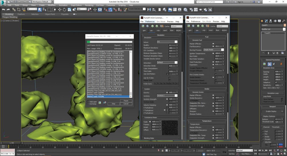Image resolution: width=287 pixels, height=156 pixels.
Task: Toggle the 3D Snaps icon
Action: click(x=106, y=9)
